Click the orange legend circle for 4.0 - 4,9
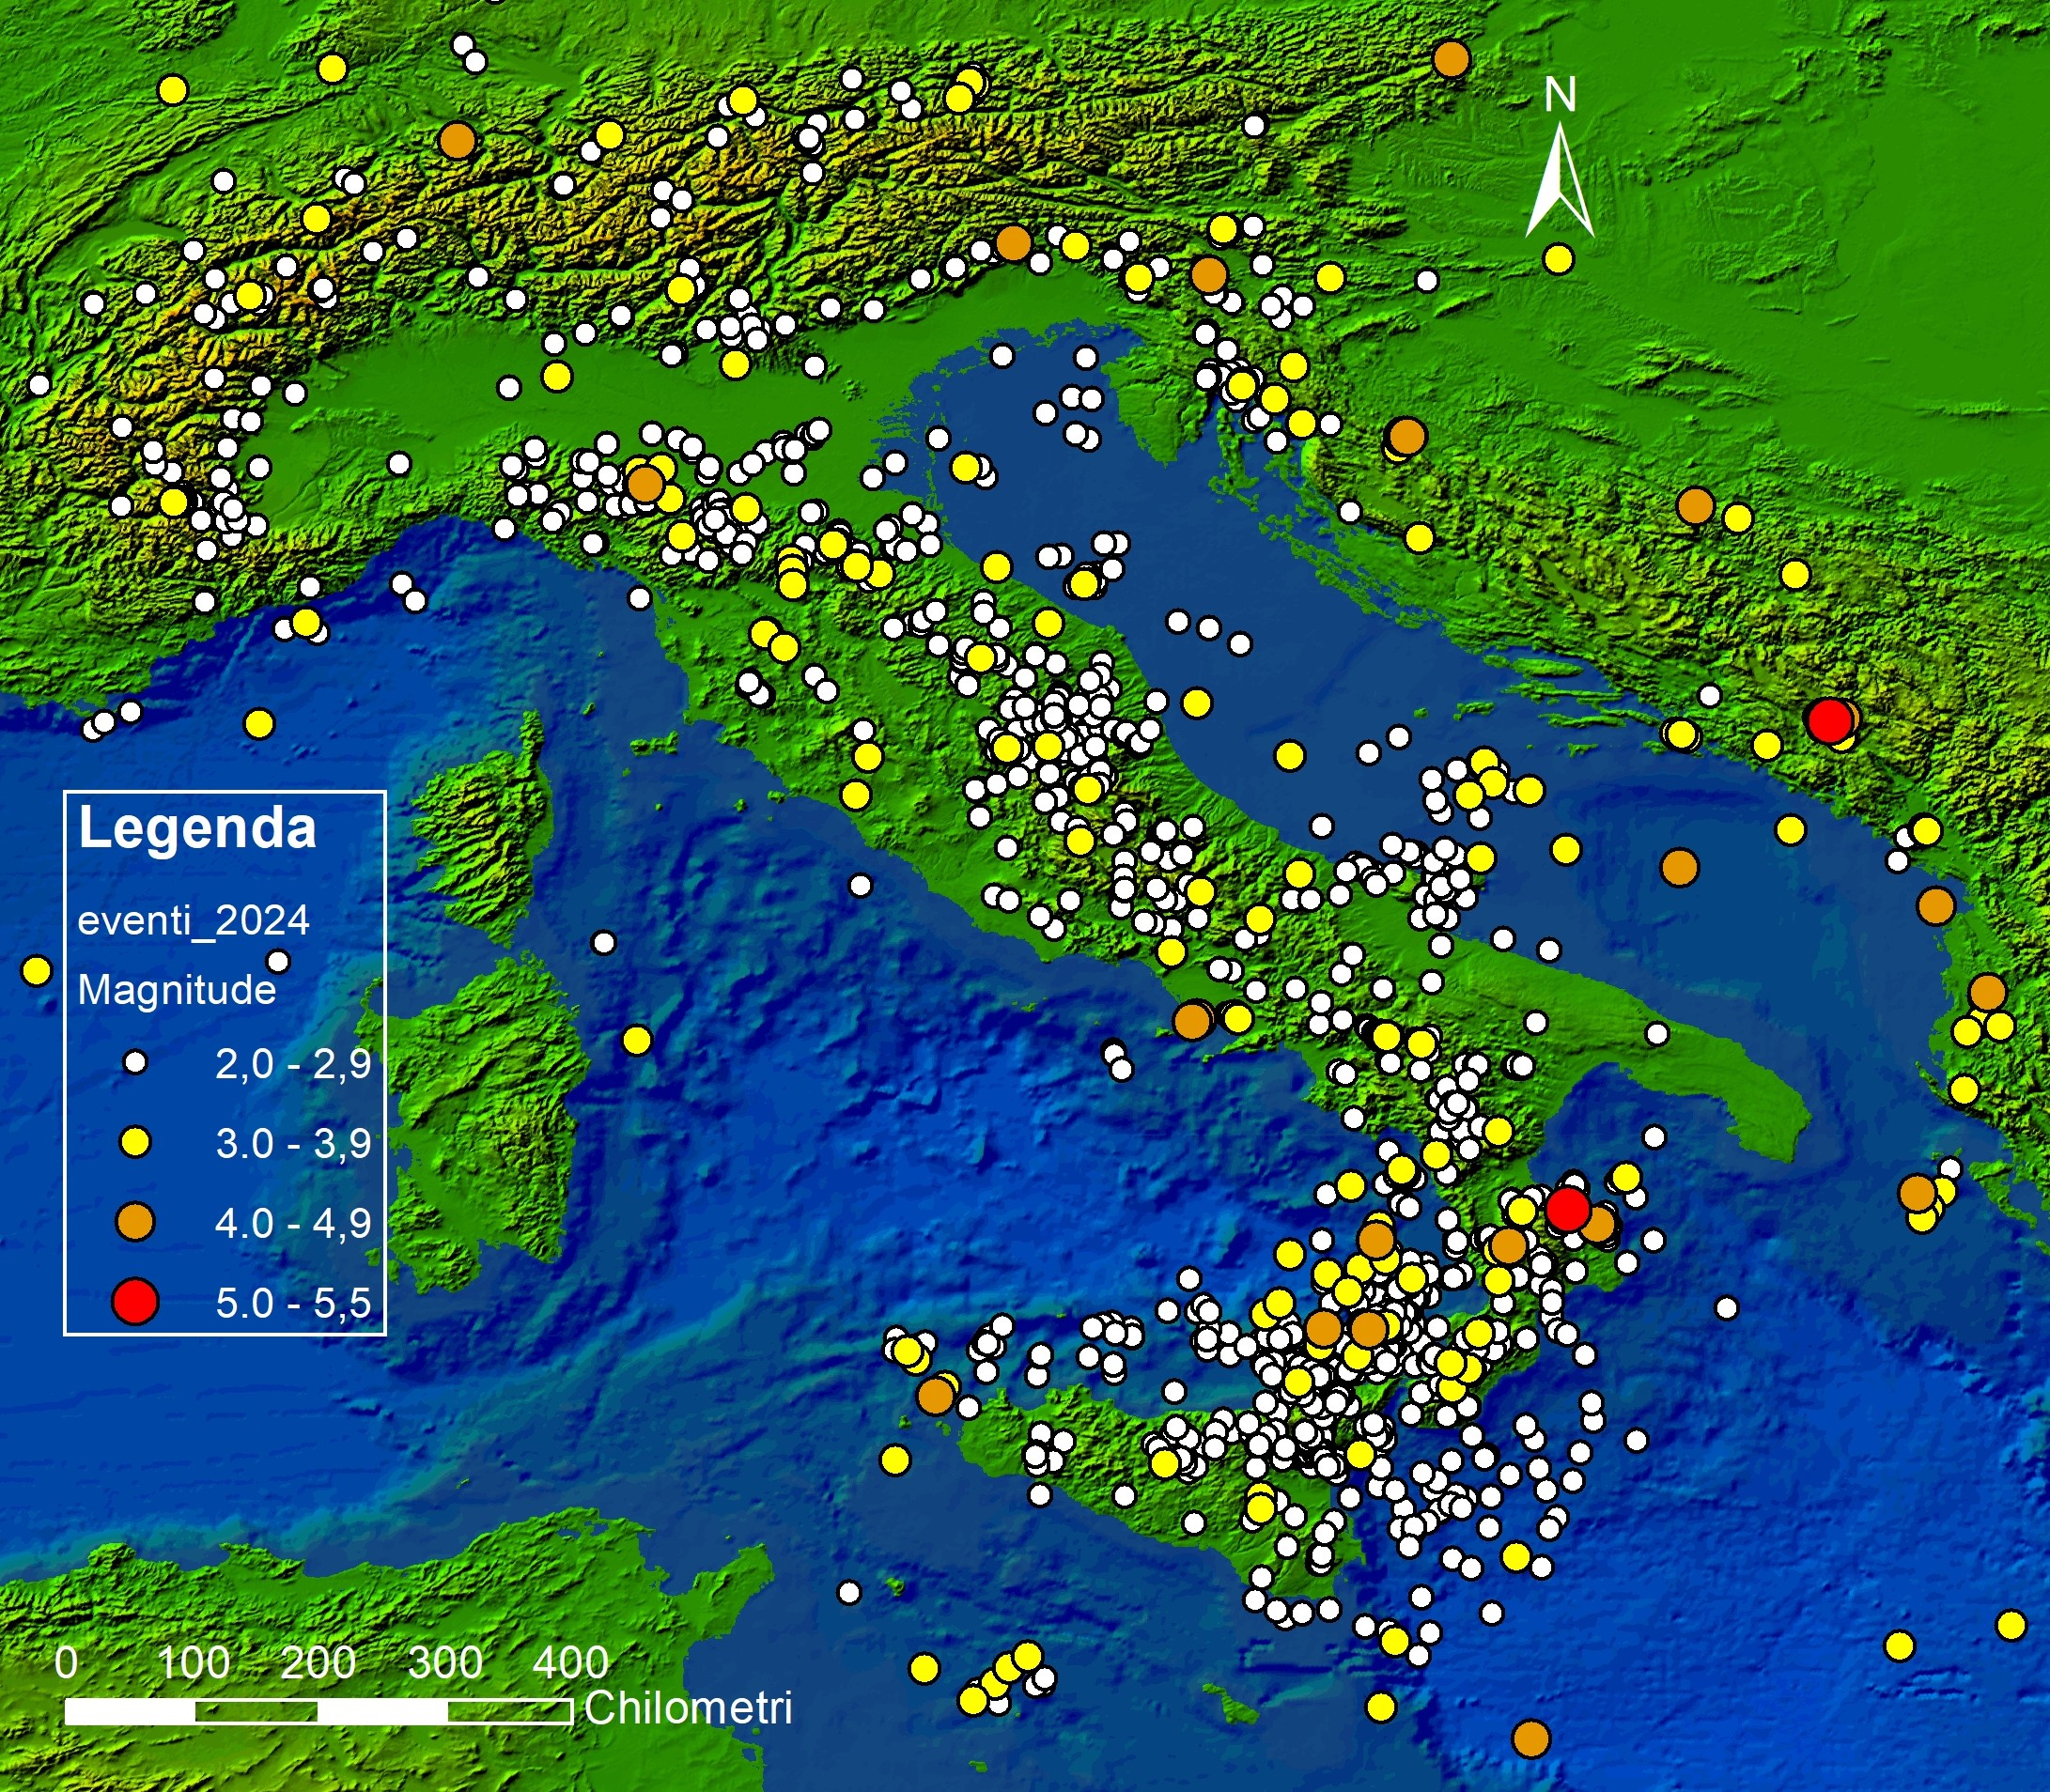This screenshot has height=1792, width=2050. (135, 1222)
